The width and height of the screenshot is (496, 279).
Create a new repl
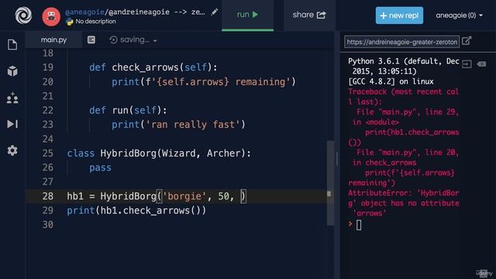[x=399, y=15]
